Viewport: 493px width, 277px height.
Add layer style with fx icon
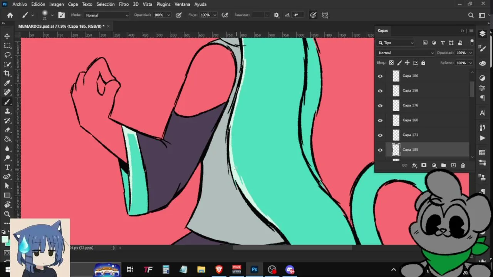pyautogui.click(x=414, y=165)
